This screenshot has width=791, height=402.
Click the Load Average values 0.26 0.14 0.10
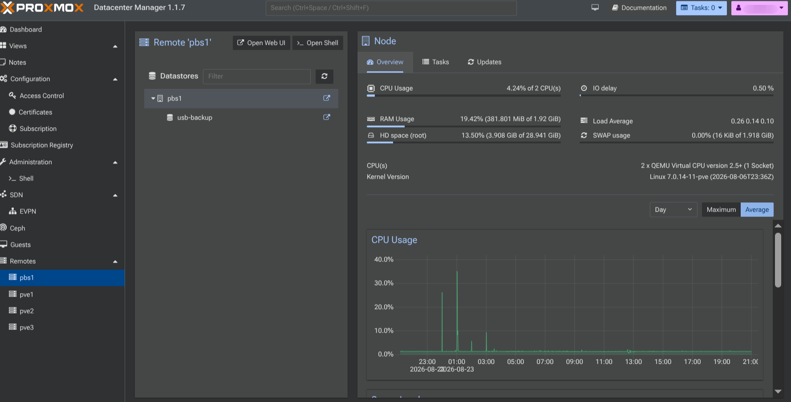point(752,121)
